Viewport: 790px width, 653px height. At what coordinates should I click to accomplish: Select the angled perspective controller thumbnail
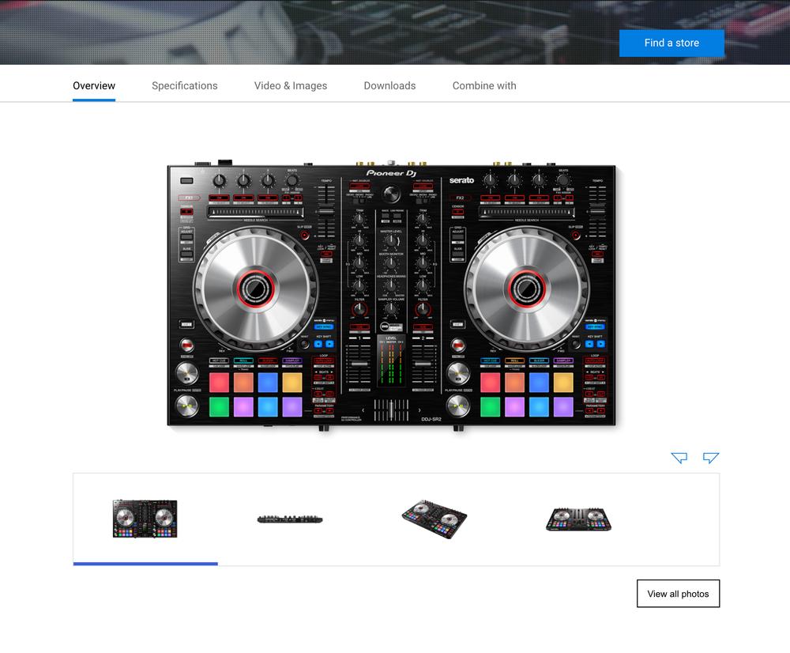tap(434, 519)
